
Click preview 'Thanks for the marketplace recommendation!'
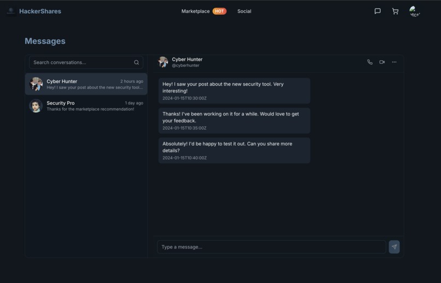[90, 109]
